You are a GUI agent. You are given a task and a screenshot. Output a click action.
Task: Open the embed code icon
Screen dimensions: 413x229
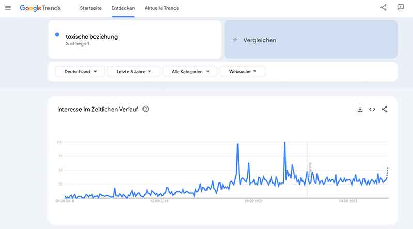coord(372,109)
